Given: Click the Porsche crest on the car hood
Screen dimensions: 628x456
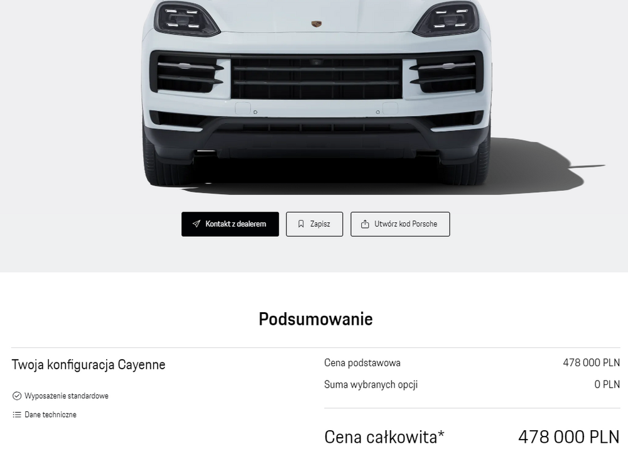Looking at the screenshot, I should click(317, 24).
